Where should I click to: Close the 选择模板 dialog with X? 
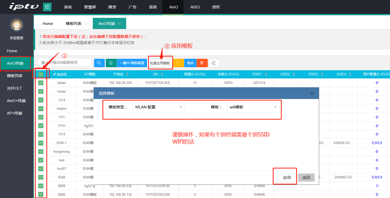pyautogui.click(x=312, y=93)
